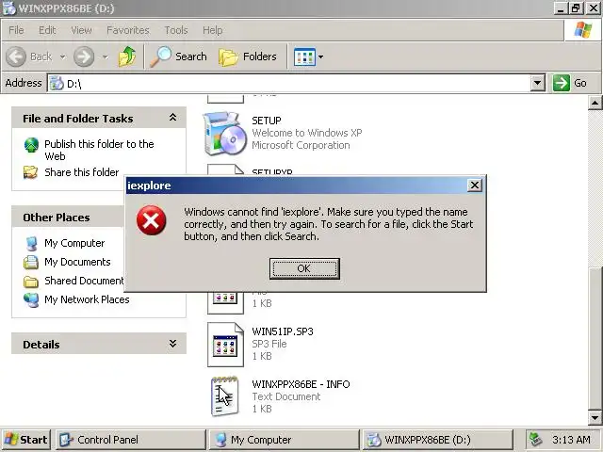Image resolution: width=603 pixels, height=452 pixels.
Task: Go up one folder level
Action: point(127,56)
